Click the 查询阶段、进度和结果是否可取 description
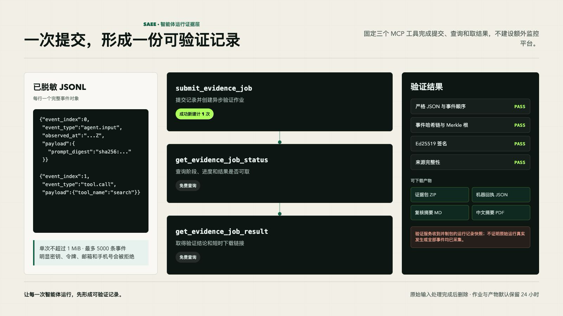 tap(213, 172)
